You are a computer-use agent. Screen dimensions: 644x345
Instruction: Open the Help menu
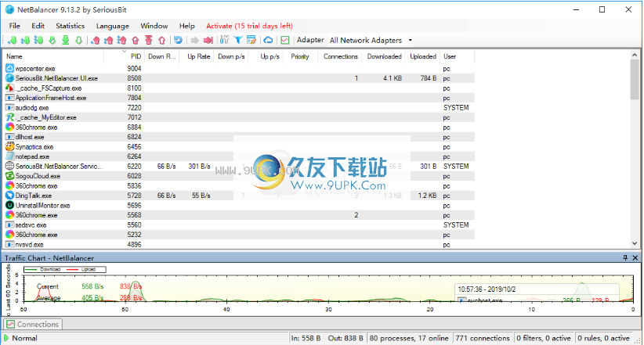[187, 26]
